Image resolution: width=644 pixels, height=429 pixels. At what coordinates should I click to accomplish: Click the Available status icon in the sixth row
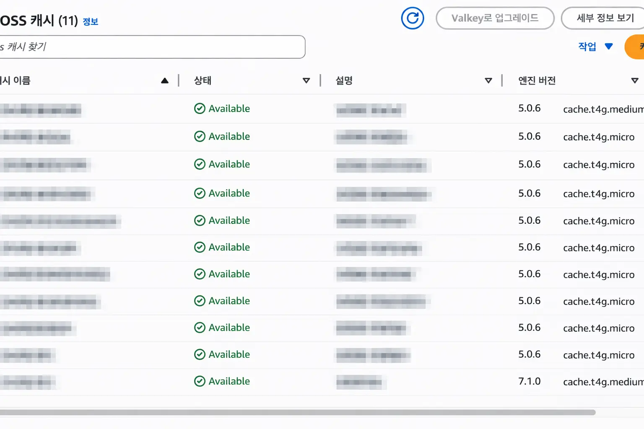(x=200, y=247)
